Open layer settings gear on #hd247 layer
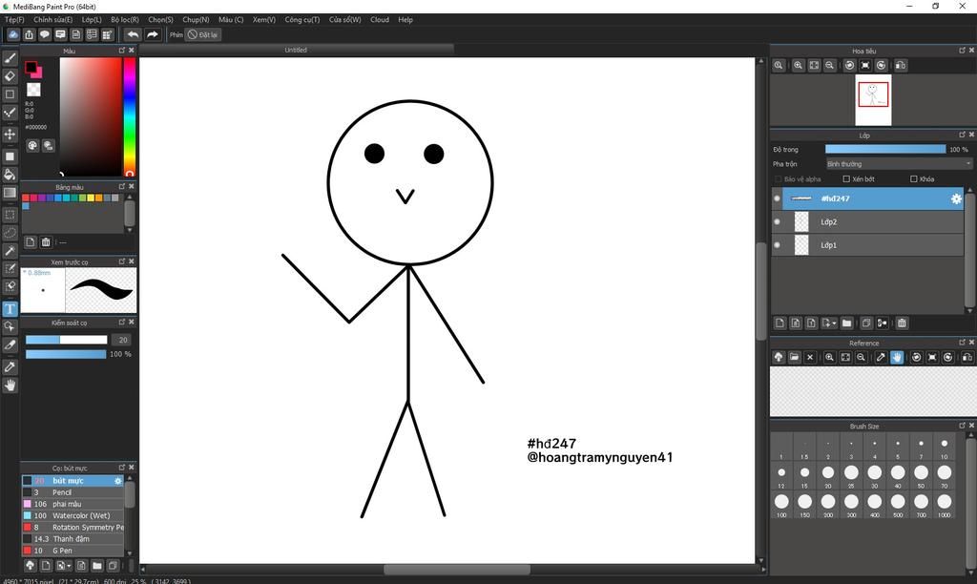This screenshot has width=977, height=584. (x=956, y=198)
